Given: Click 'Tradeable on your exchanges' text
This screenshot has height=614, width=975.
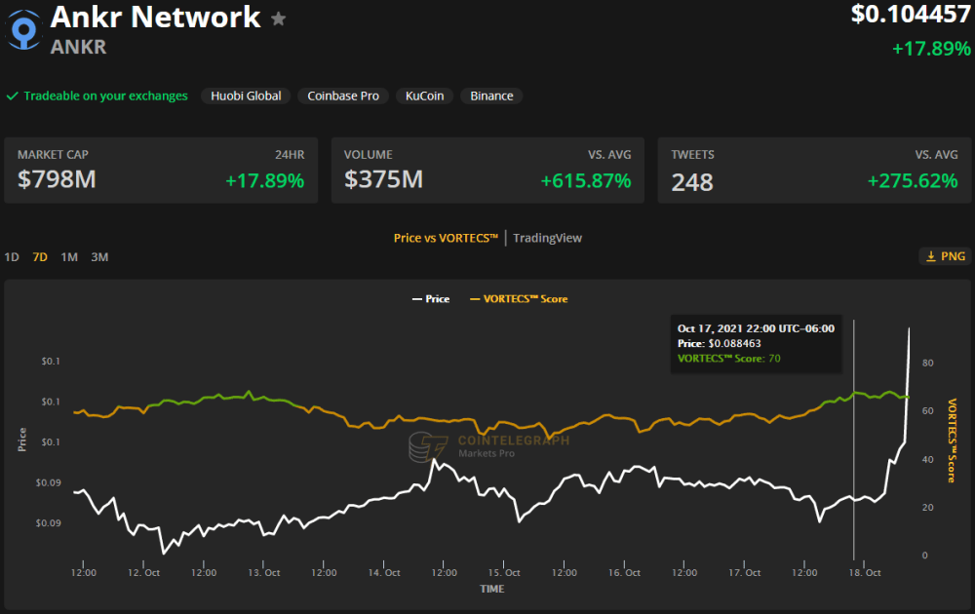Looking at the screenshot, I should point(105,96).
